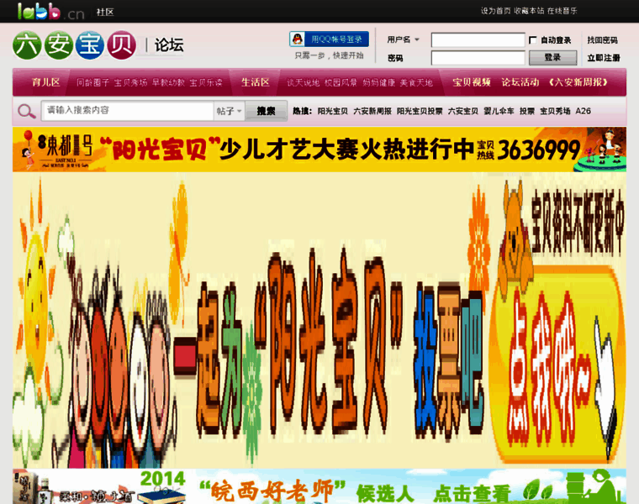Expand the 用户名 login type dropdown
The width and height of the screenshot is (639, 504).
[404, 39]
